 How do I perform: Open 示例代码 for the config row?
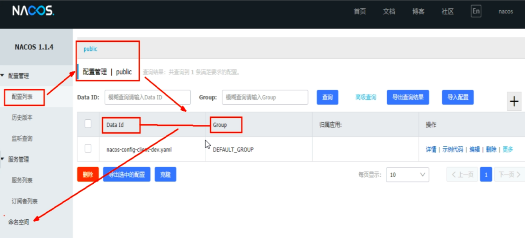[453, 150]
